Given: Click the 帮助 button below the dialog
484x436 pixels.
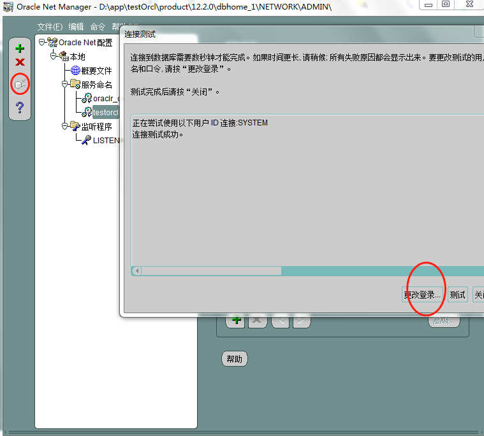Looking at the screenshot, I should point(234,358).
